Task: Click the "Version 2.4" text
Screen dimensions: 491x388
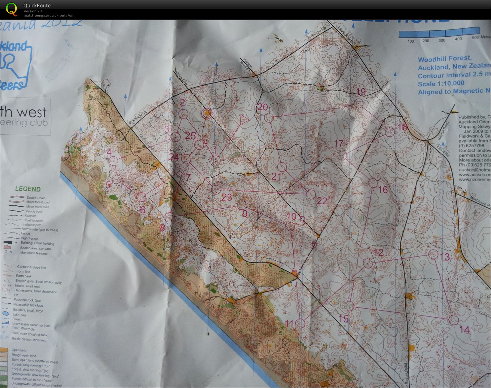Action: point(33,11)
